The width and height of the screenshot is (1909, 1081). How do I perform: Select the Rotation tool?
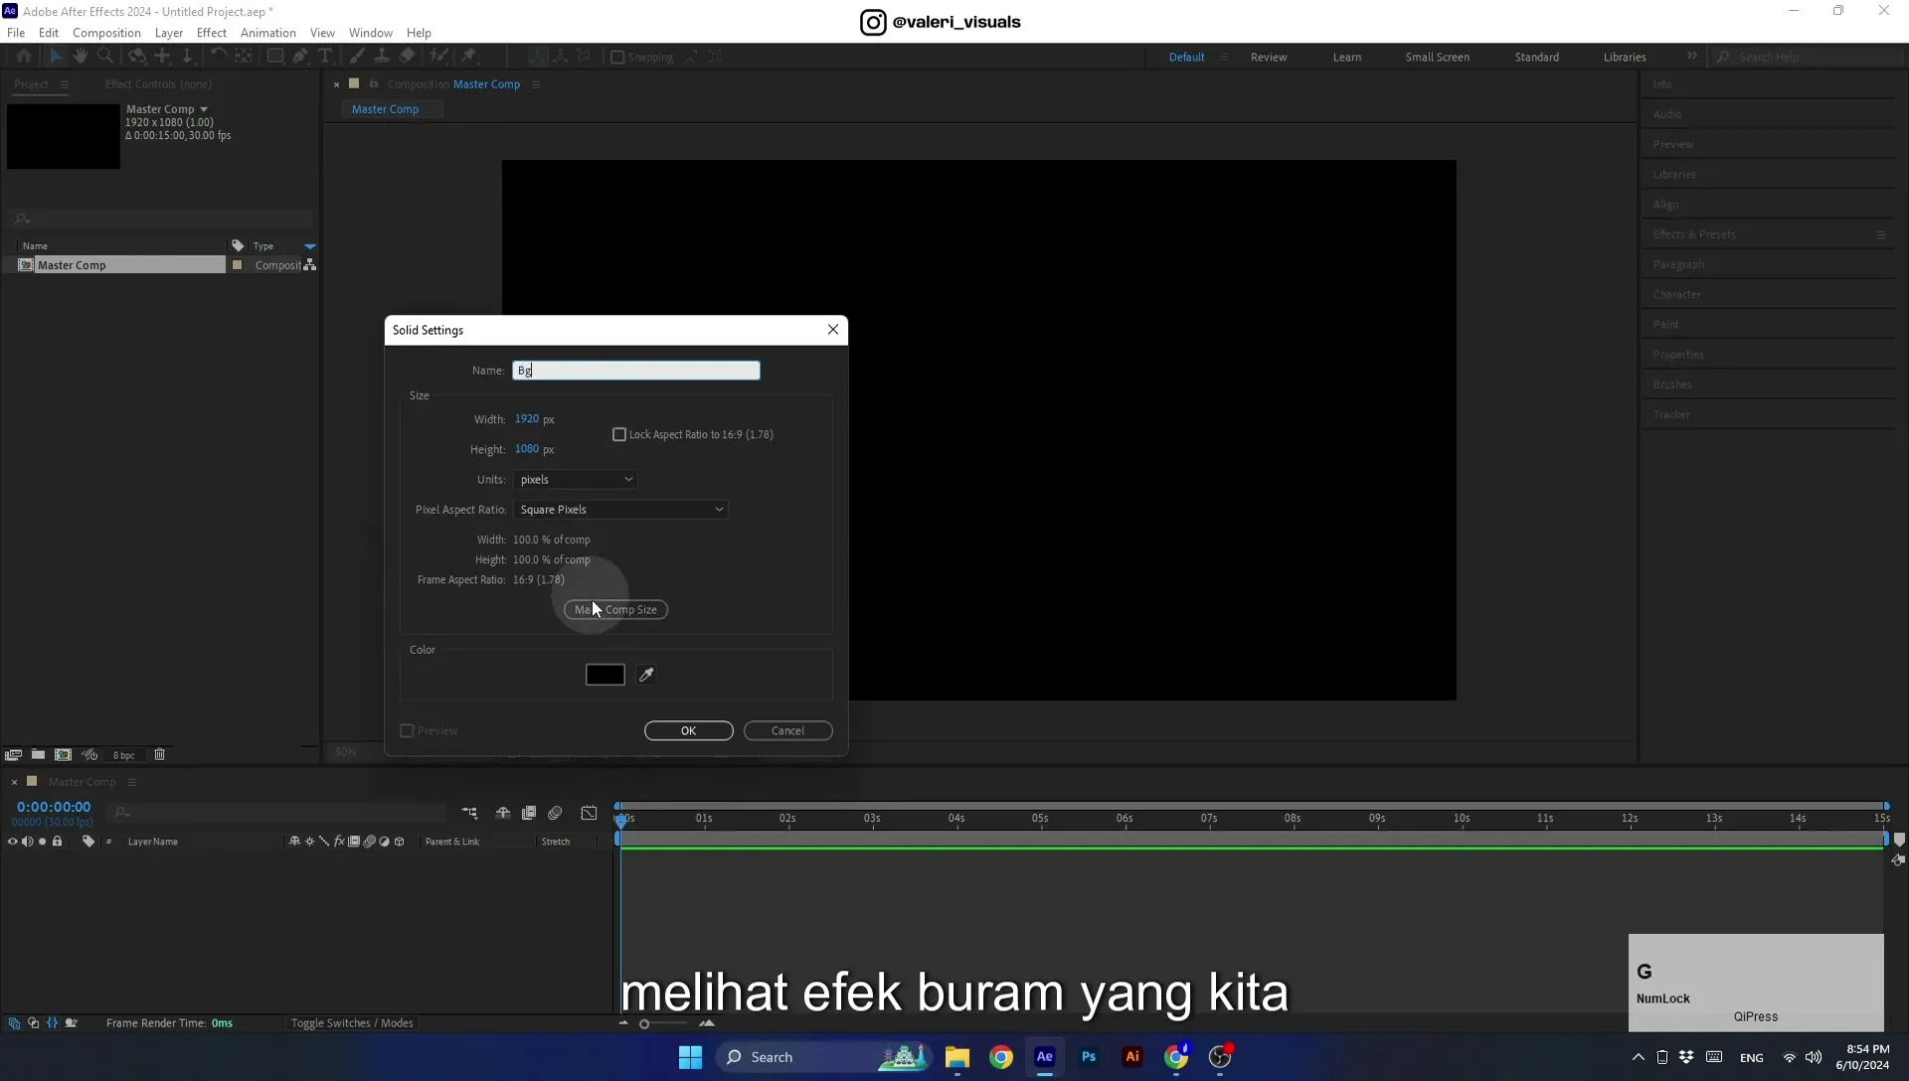(x=219, y=57)
